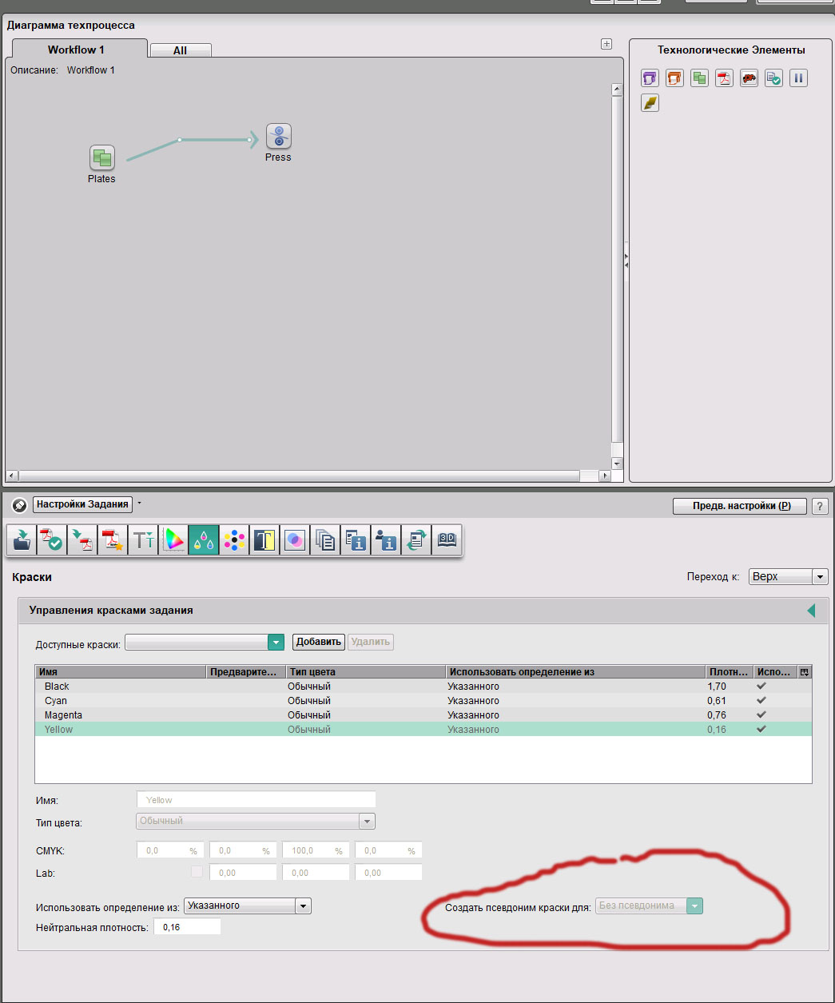Select the PDF output element icon
This screenshot has height=1003, width=835.
click(x=724, y=78)
